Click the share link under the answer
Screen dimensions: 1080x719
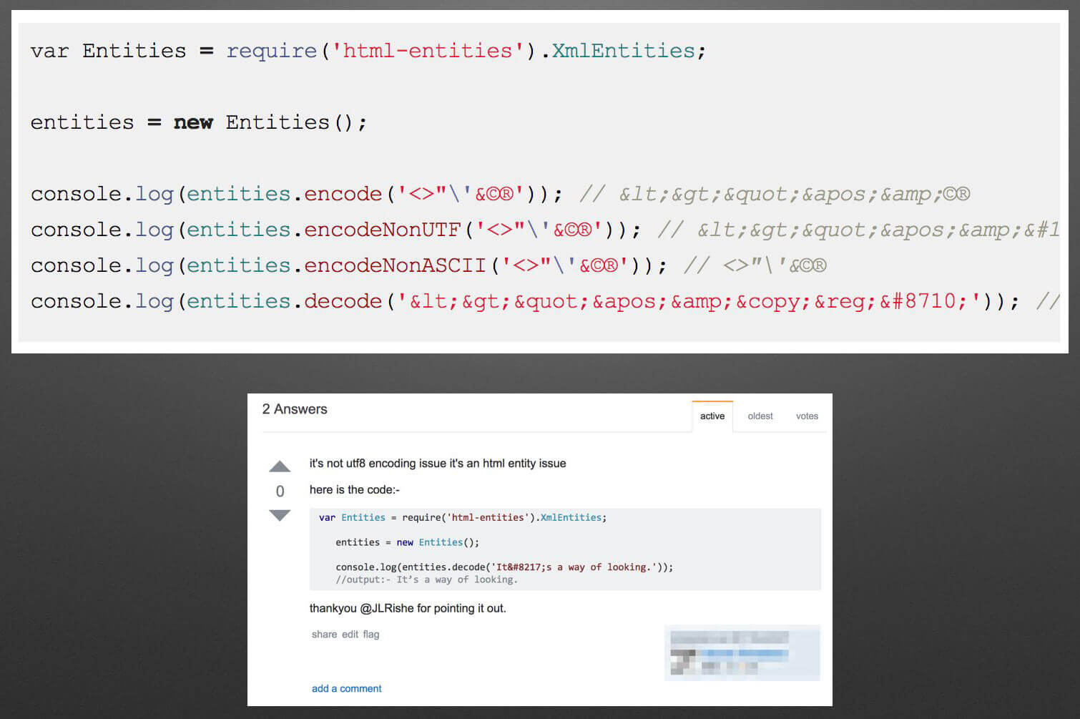(x=325, y=634)
